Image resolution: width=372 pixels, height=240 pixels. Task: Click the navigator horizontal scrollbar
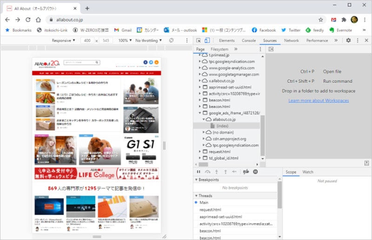tap(203, 164)
